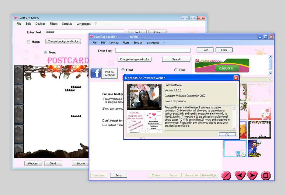Click ad panel scroll-up arrow
The image size is (286, 195).
[x=270, y=57]
